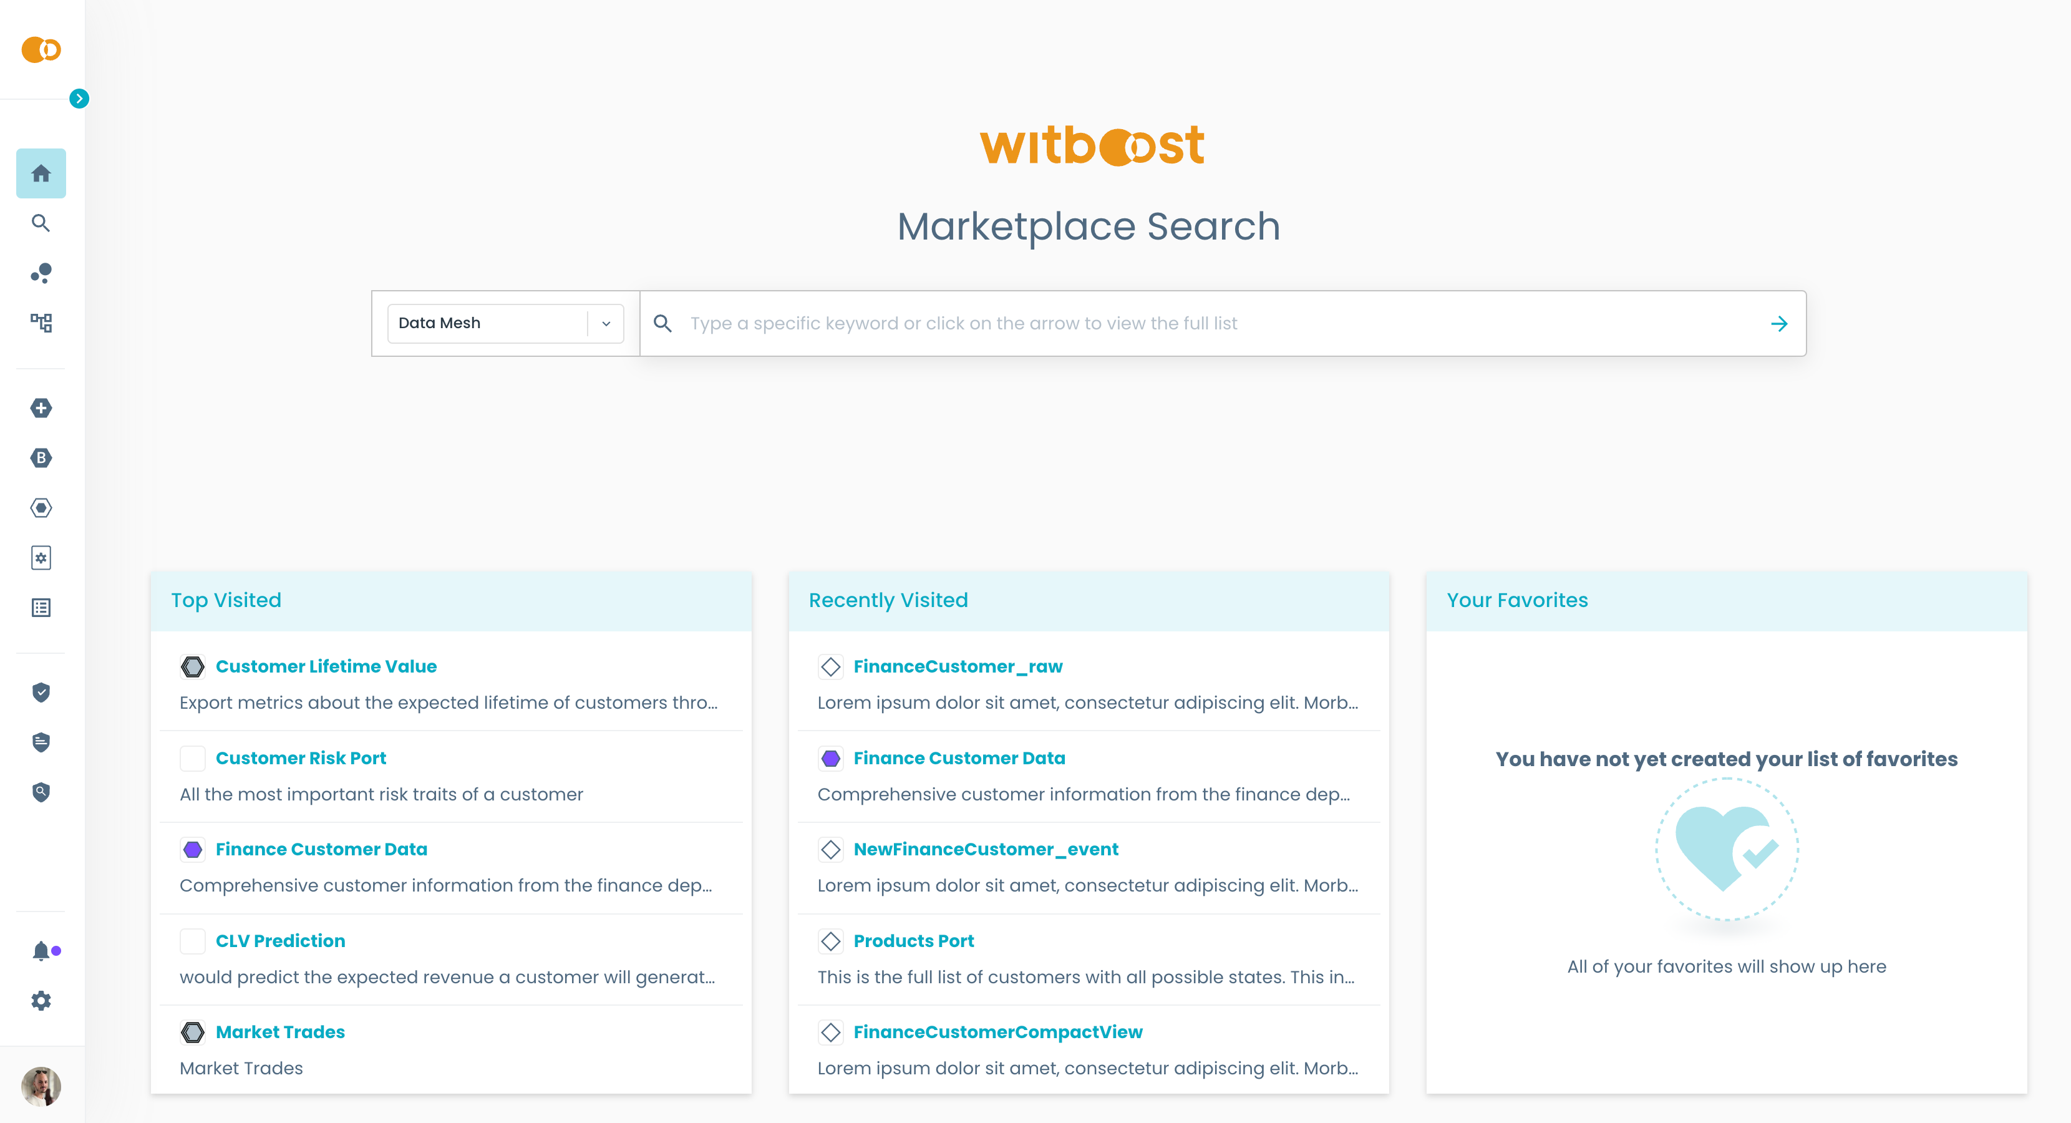Open the shield with magnifier icon
Screen dimensions: 2071x1123
[x=41, y=792]
